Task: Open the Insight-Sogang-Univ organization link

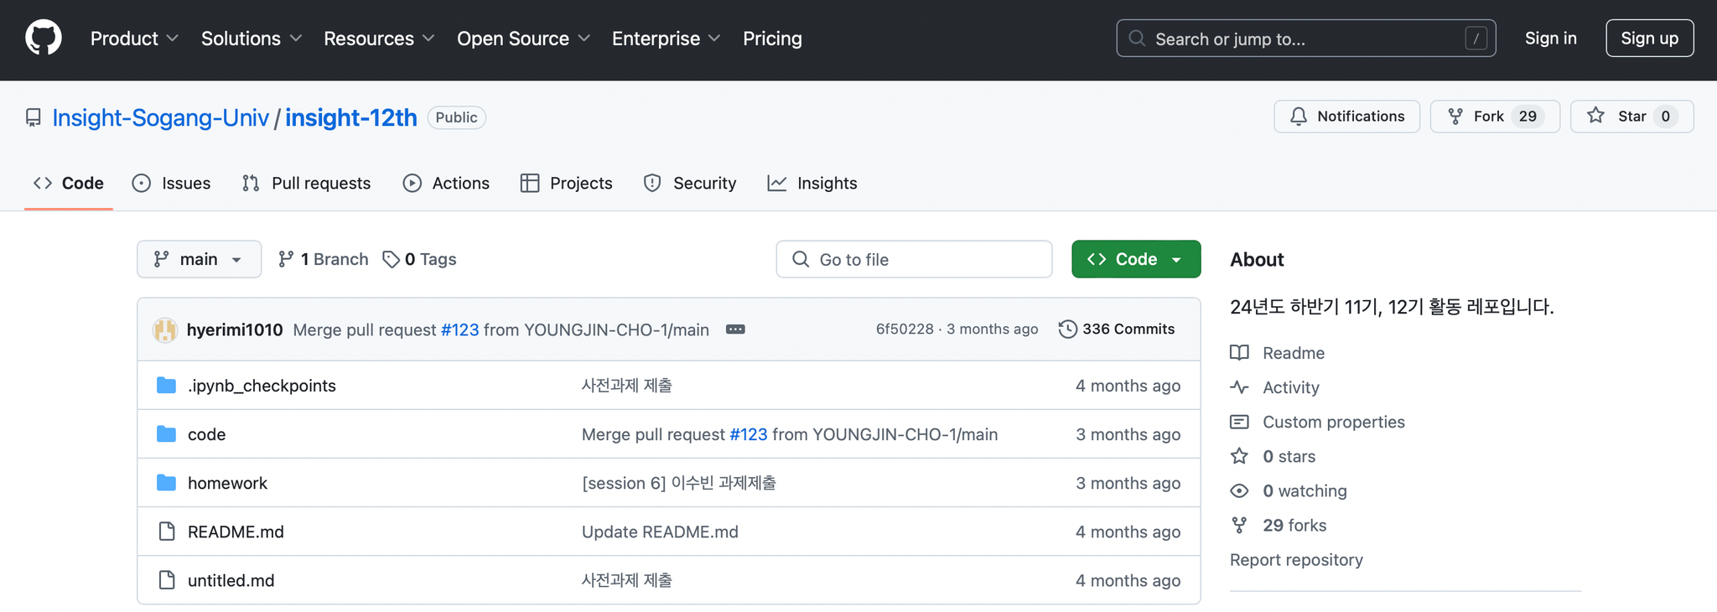Action: (x=161, y=117)
